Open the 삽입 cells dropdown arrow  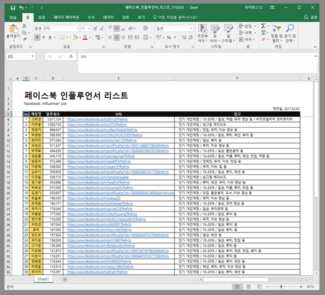pyautogui.click(x=255, y=26)
